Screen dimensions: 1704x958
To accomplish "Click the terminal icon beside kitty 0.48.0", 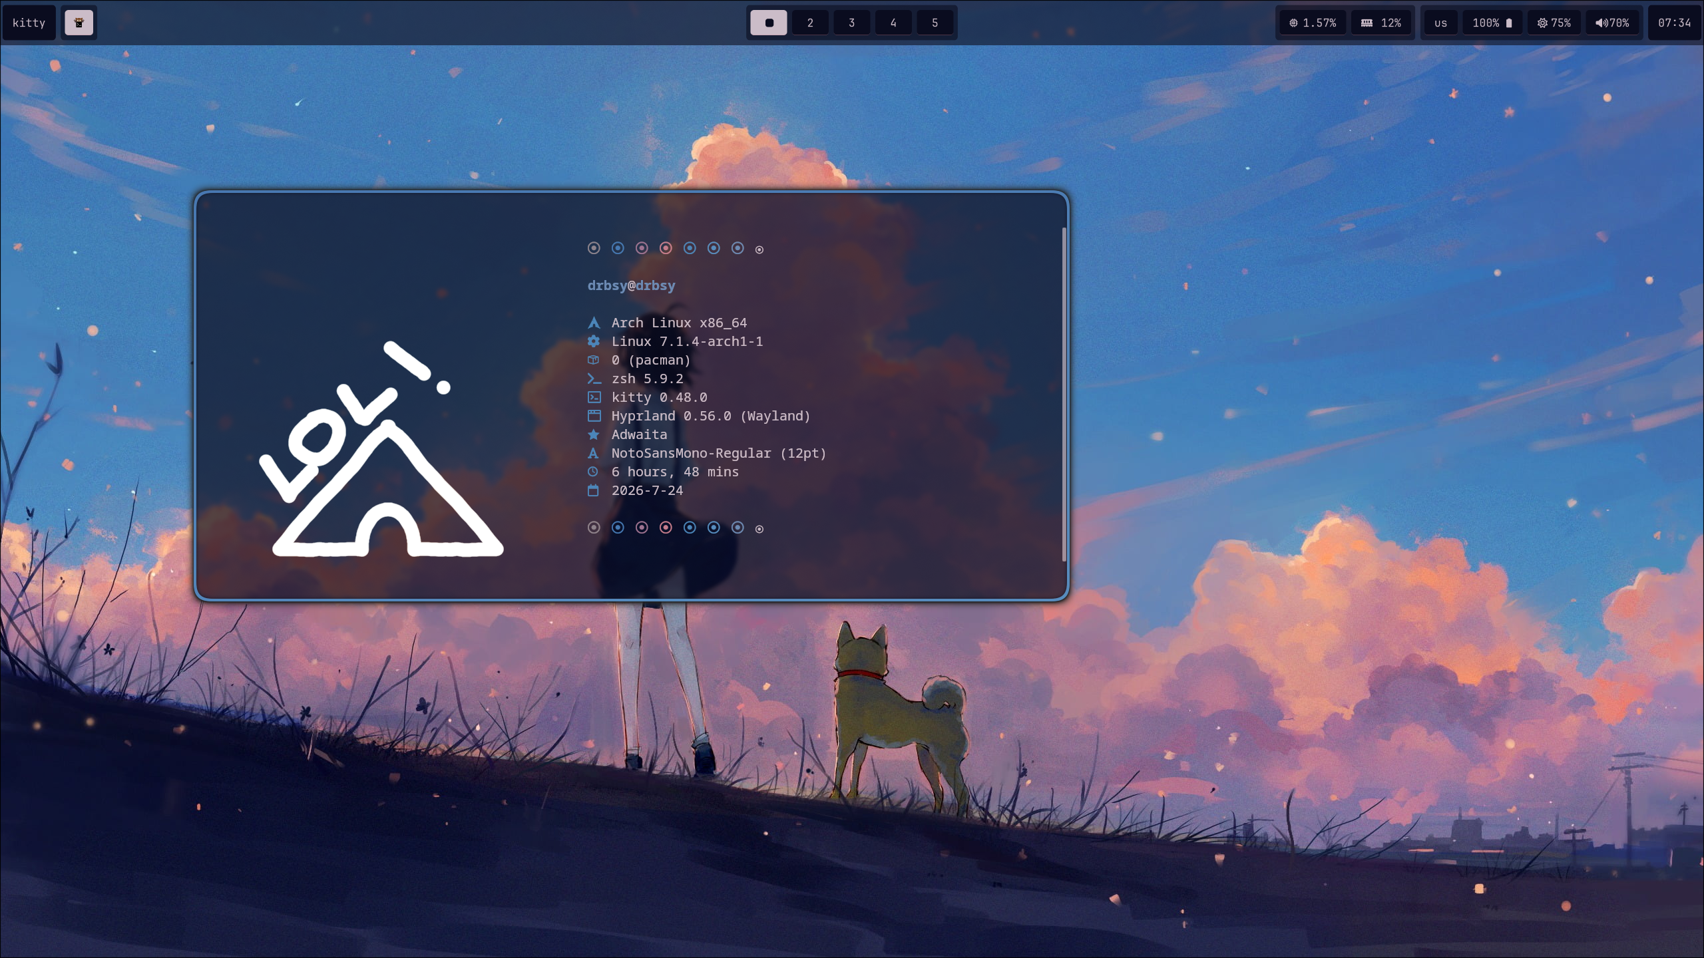I will 594,397.
